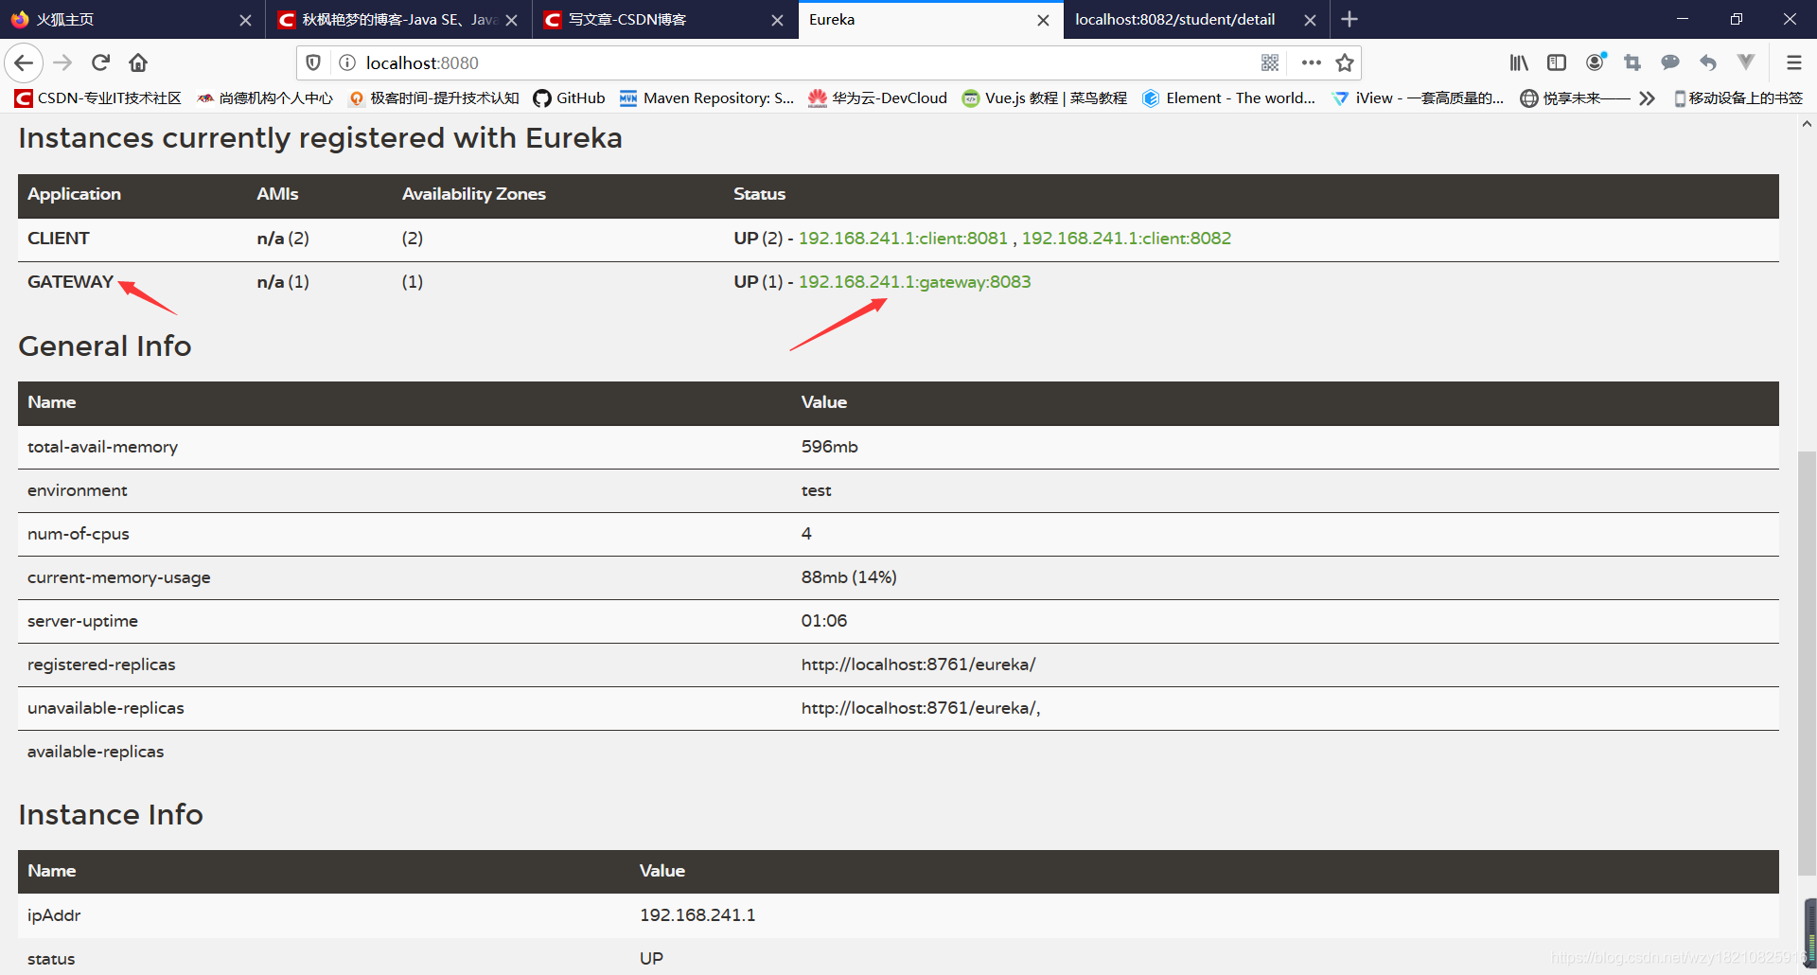The width and height of the screenshot is (1817, 975).
Task: Select the total-avail-memory value 596mb
Action: tap(829, 447)
